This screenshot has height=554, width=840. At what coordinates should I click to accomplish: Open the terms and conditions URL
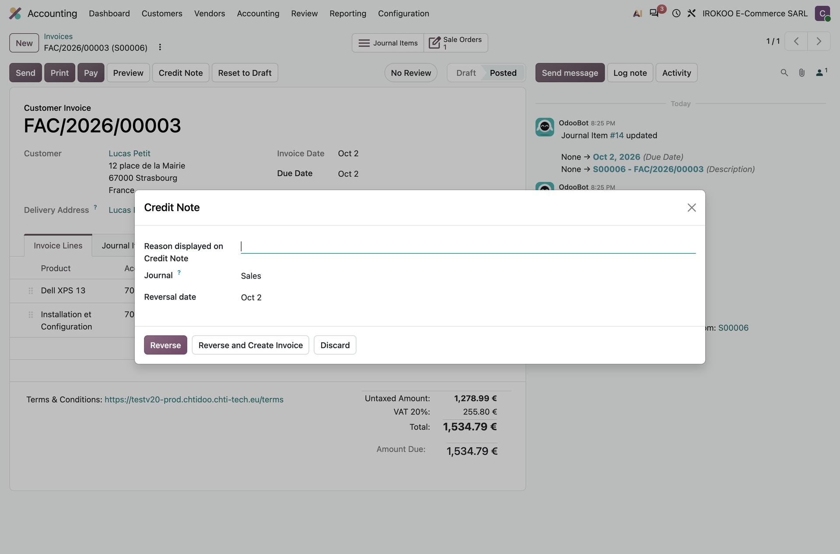tap(194, 399)
